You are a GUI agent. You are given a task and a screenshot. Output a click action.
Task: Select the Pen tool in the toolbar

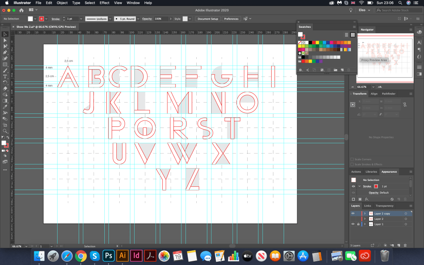click(5, 52)
